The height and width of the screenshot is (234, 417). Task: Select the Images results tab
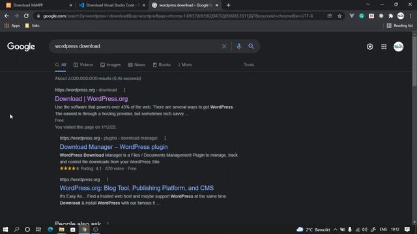110,65
